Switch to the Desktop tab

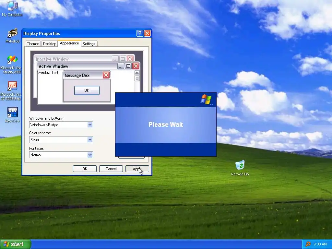(x=50, y=44)
